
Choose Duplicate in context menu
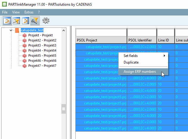143,62
